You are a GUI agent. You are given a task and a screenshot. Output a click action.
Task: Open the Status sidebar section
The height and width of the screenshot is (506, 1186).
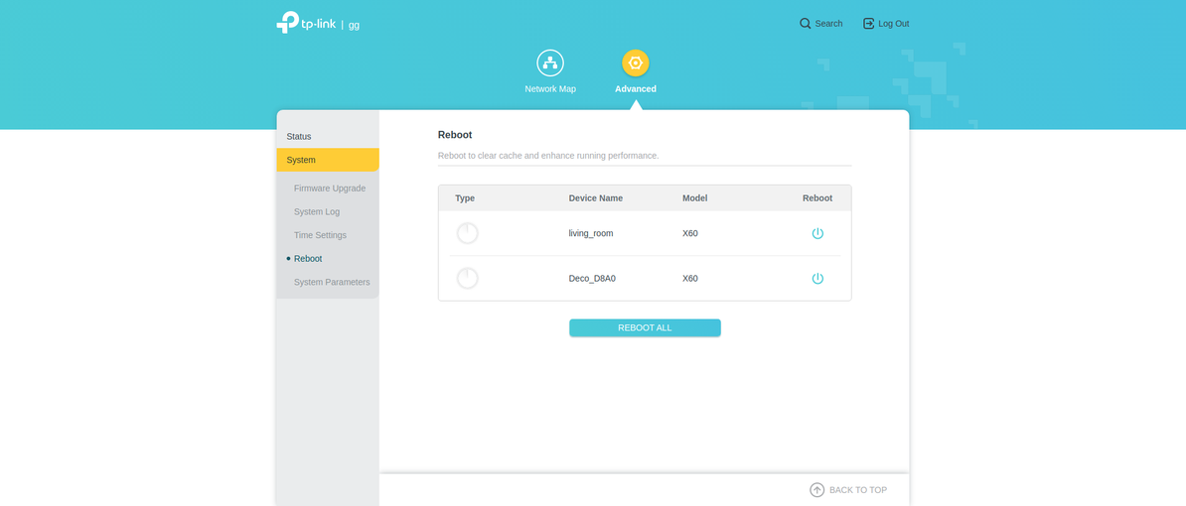pyautogui.click(x=299, y=137)
